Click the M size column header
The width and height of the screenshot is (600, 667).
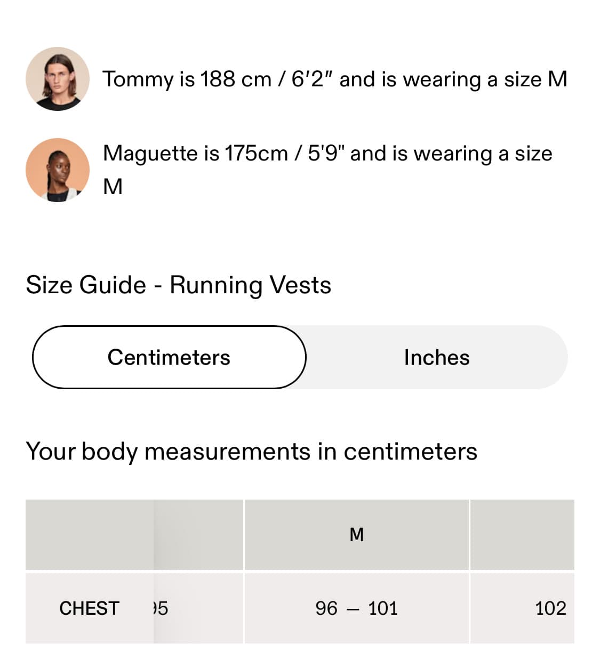356,534
